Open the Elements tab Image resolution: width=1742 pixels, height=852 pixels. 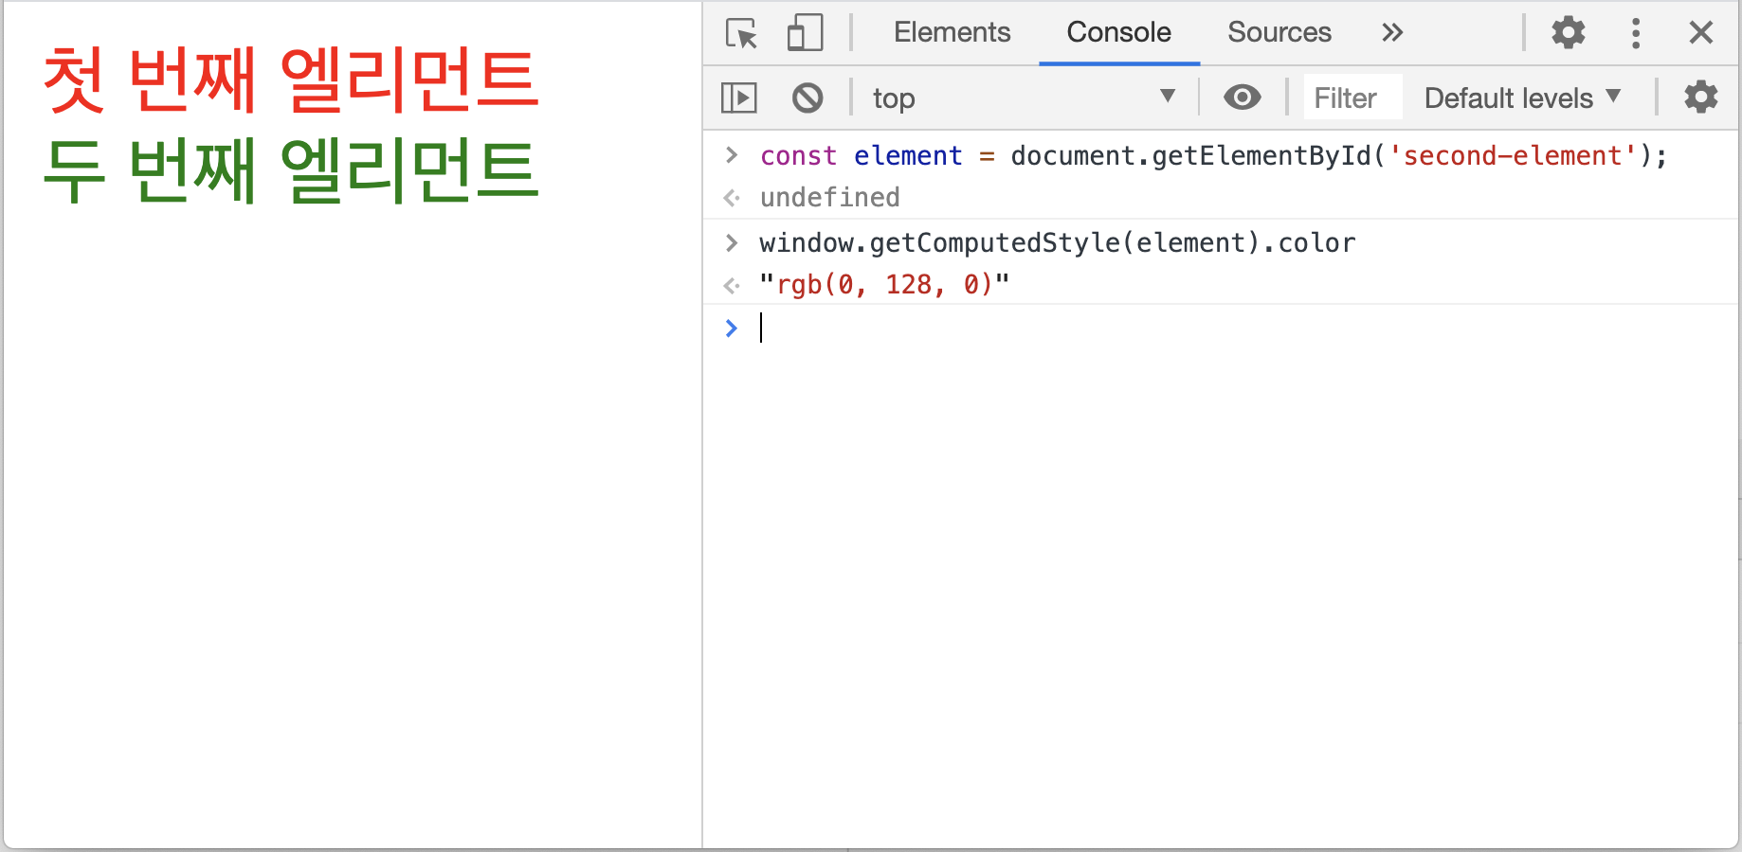pyautogui.click(x=952, y=32)
